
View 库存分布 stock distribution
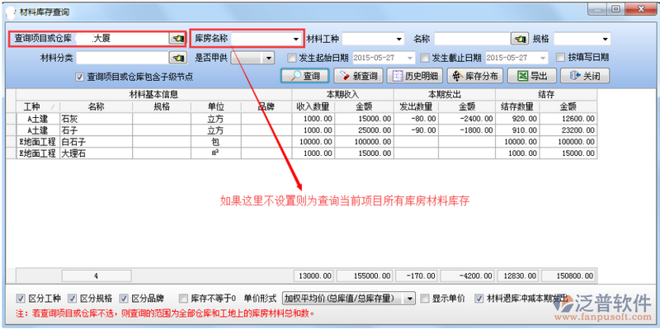(x=474, y=76)
